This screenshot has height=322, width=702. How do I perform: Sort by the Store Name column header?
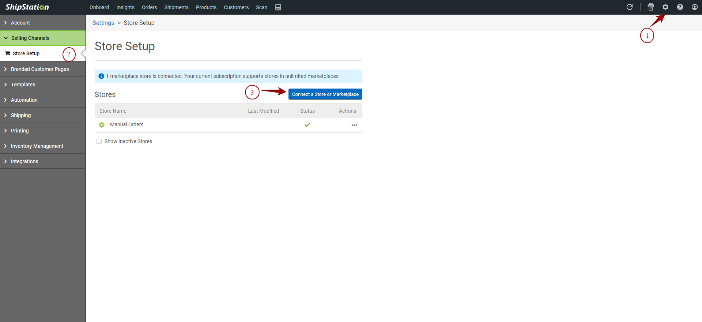[x=113, y=111]
